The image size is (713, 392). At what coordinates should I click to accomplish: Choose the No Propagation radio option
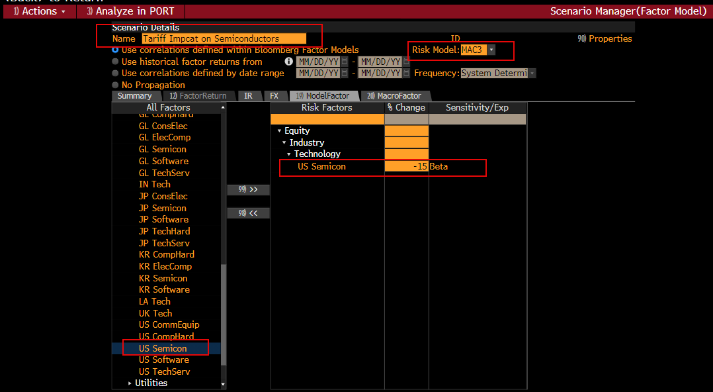(116, 85)
